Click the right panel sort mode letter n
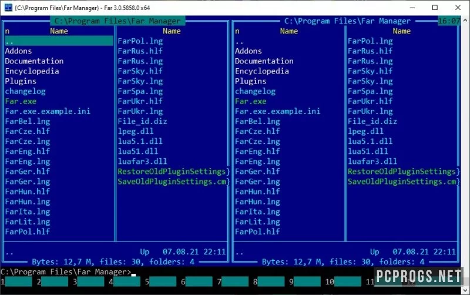The width and height of the screenshot is (470, 295). coord(237,31)
